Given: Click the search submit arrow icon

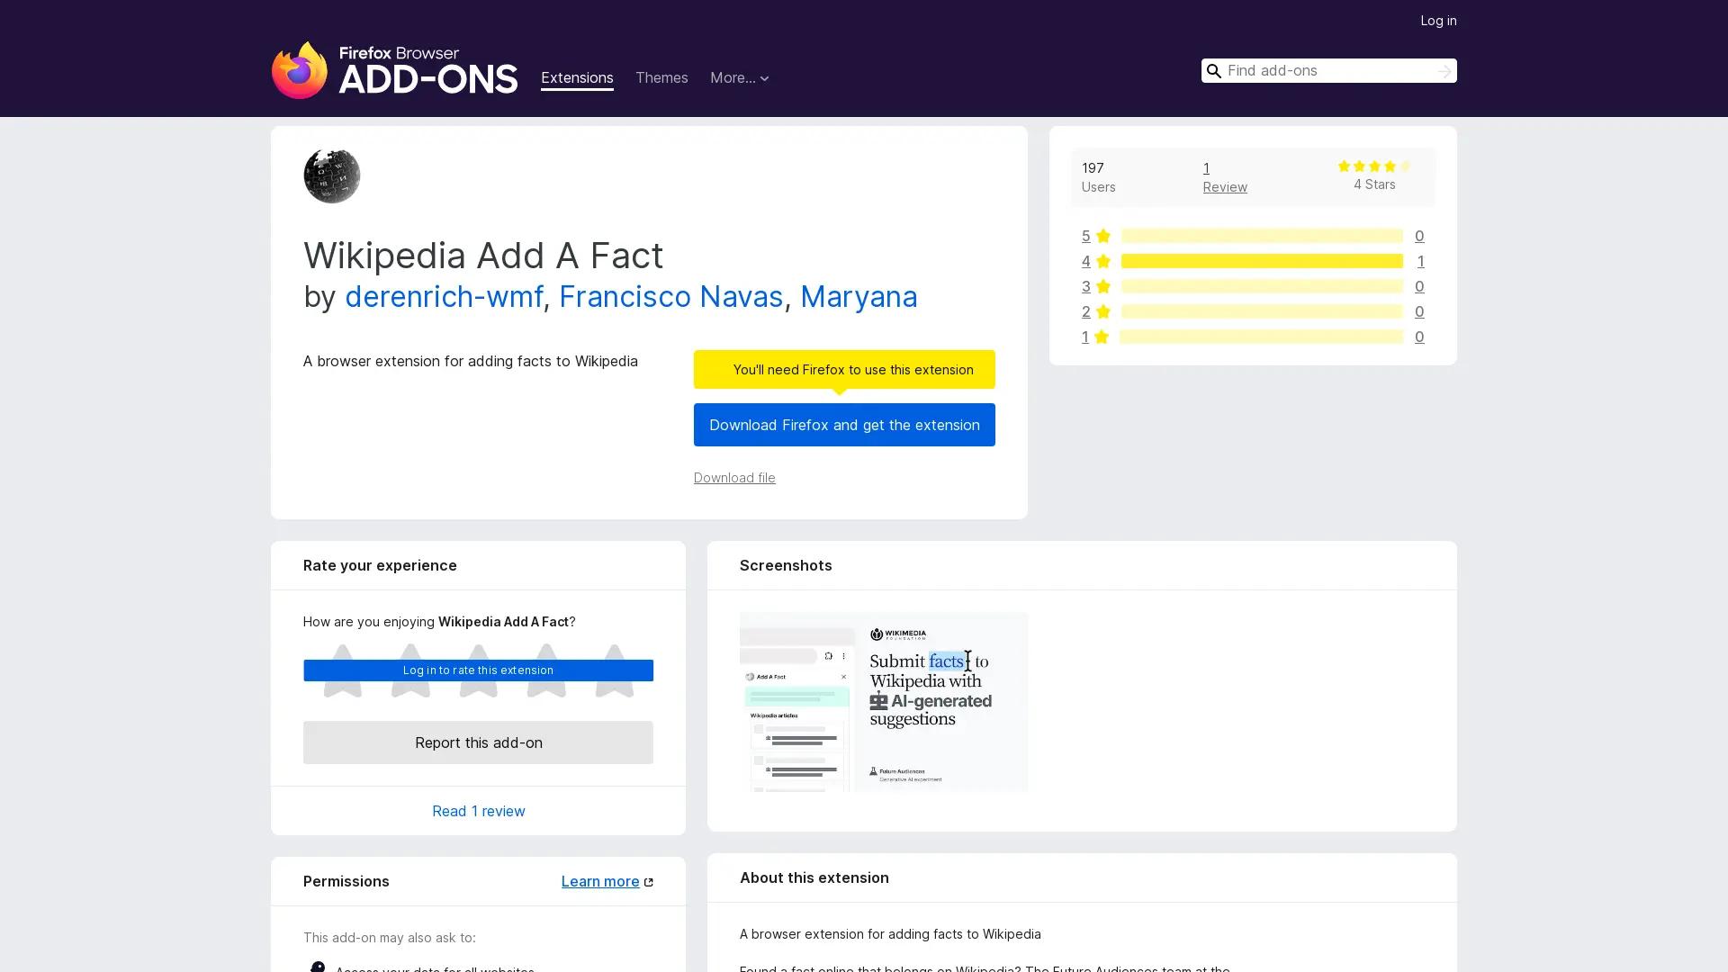Looking at the screenshot, I should tap(1444, 70).
